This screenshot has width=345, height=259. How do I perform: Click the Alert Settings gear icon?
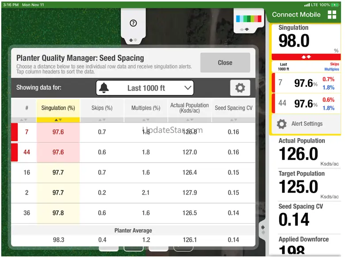pos(282,124)
